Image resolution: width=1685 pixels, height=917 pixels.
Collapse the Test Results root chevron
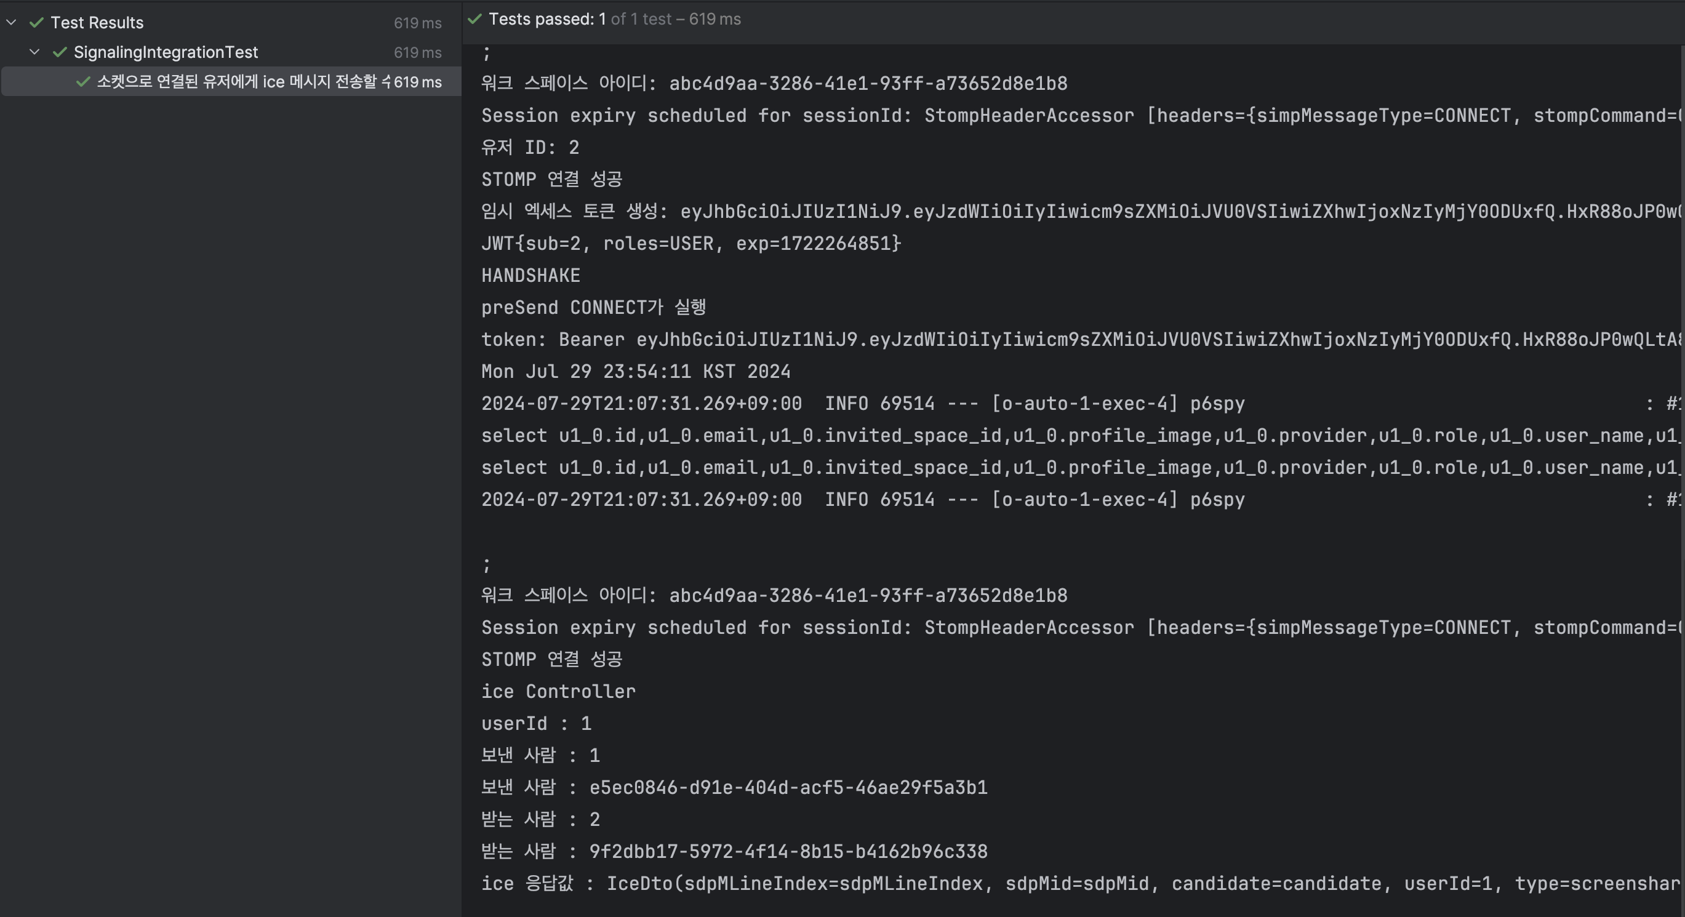click(x=11, y=22)
